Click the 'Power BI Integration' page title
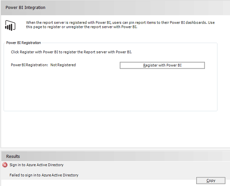 click(25, 8)
